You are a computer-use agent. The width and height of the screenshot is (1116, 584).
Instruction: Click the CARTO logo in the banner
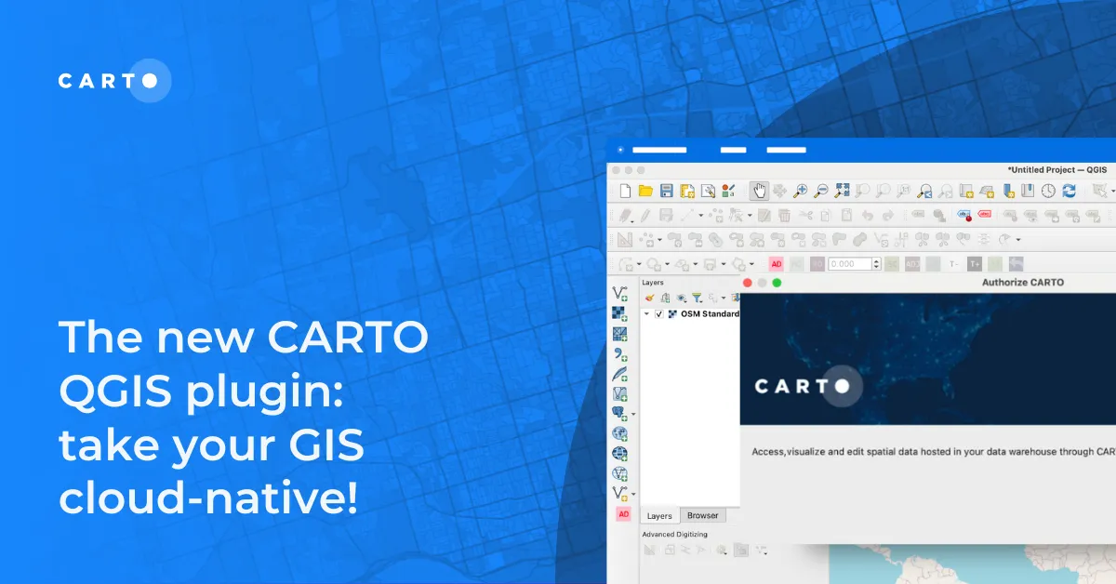(807, 386)
